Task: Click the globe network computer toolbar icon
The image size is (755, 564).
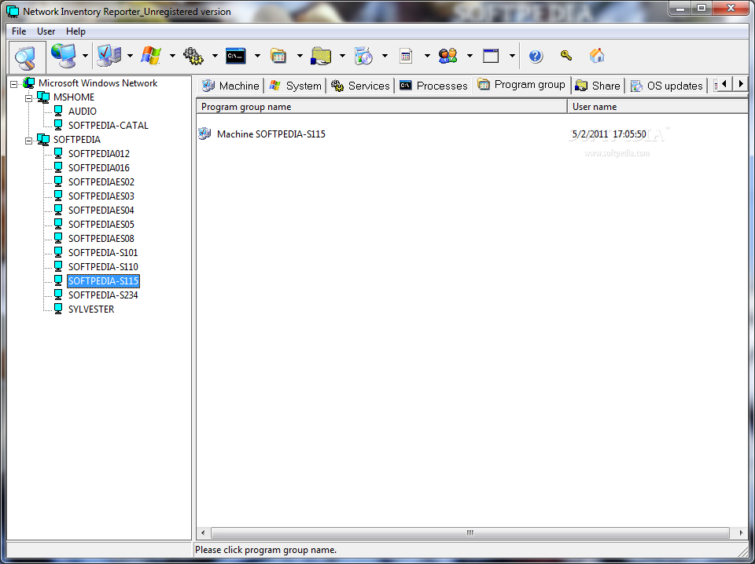Action: click(64, 56)
